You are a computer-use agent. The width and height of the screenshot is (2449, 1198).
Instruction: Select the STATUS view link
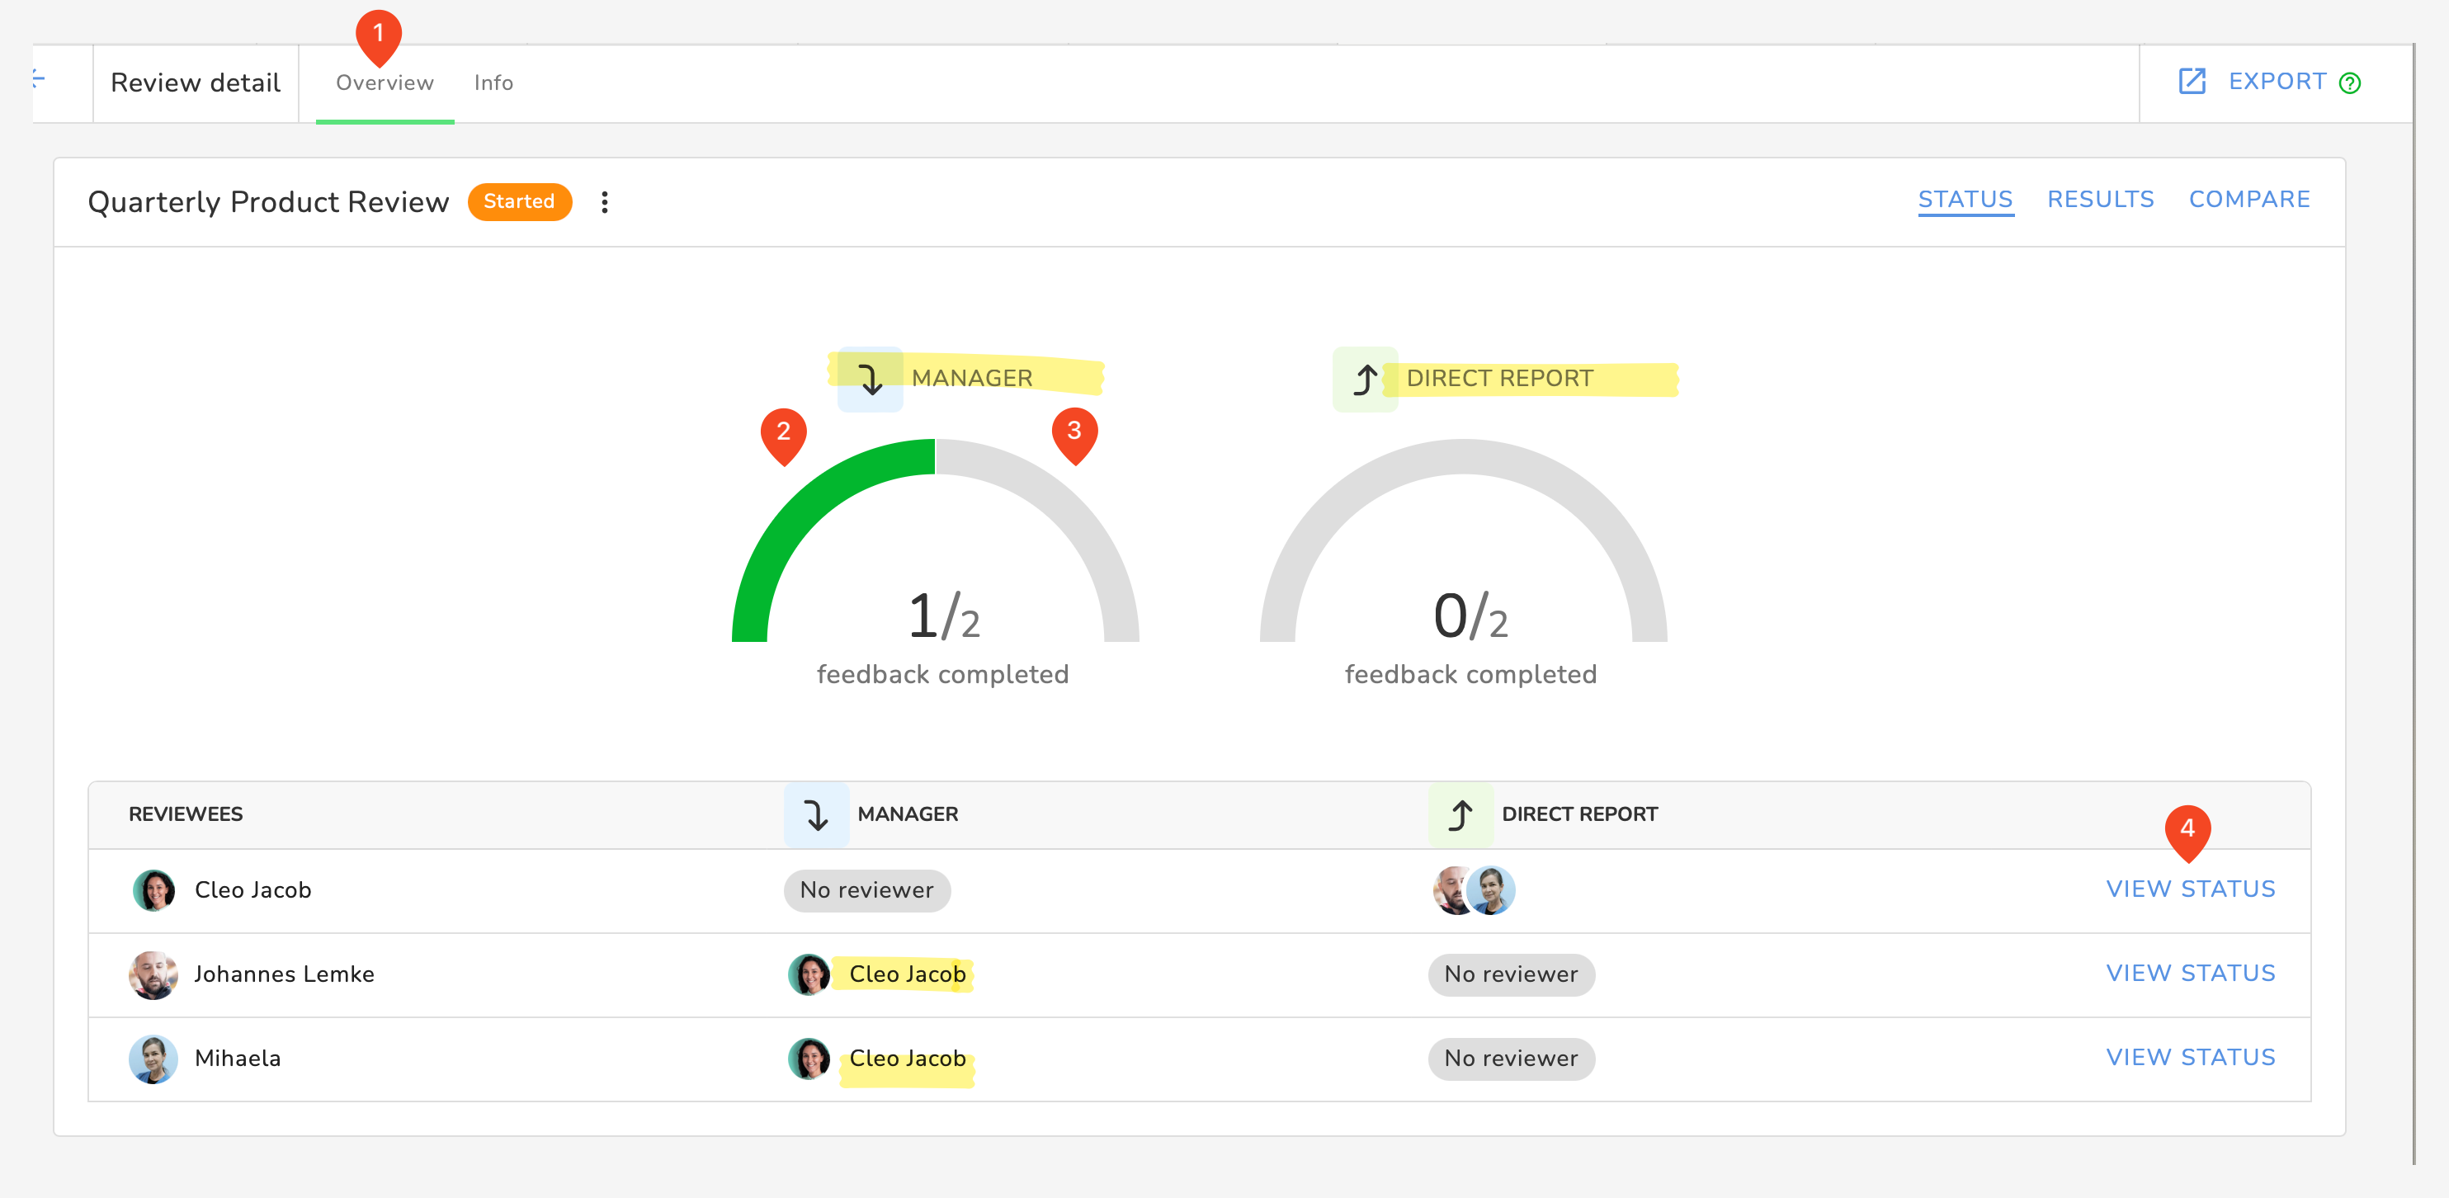[1965, 200]
